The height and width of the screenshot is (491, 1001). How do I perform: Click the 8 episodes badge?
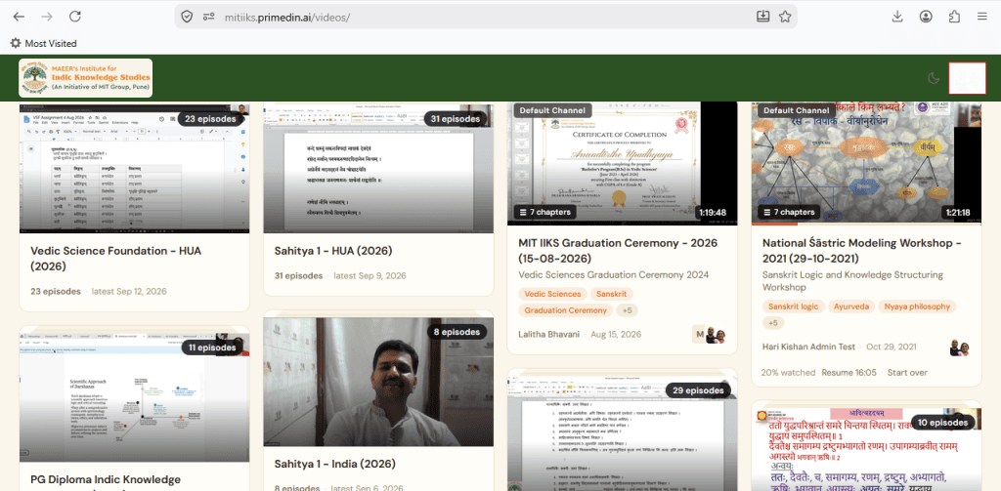tap(457, 332)
